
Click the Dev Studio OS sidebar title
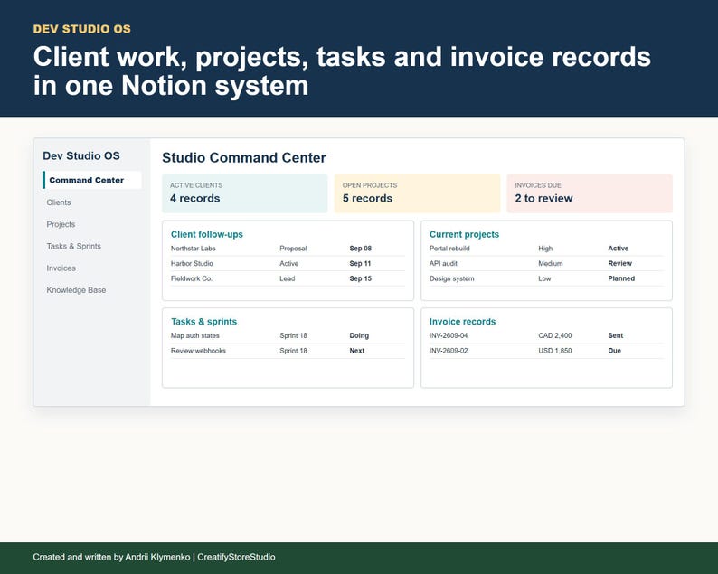81,155
